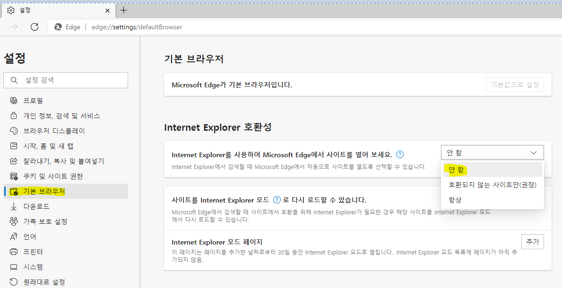
Task: Click the refresh icon in the toolbar
Action: tap(35, 27)
